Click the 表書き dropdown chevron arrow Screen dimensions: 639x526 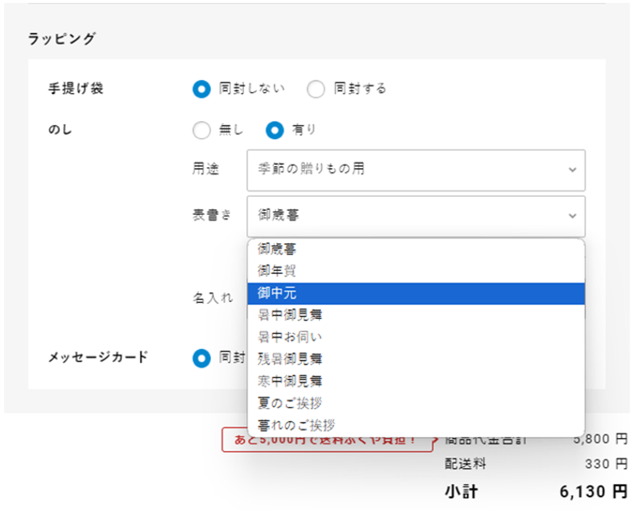tap(573, 216)
